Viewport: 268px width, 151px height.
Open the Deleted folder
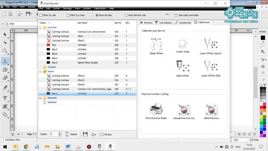pos(52,102)
